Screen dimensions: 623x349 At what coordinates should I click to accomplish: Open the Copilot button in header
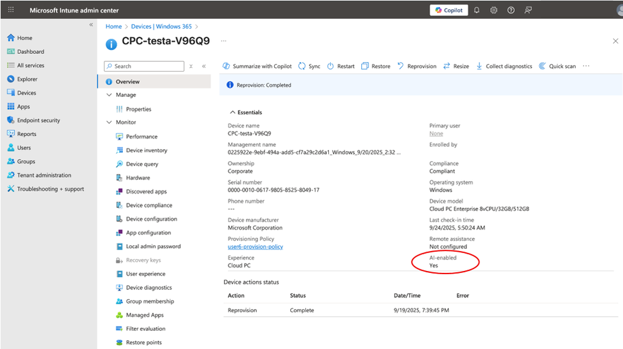pyautogui.click(x=449, y=10)
